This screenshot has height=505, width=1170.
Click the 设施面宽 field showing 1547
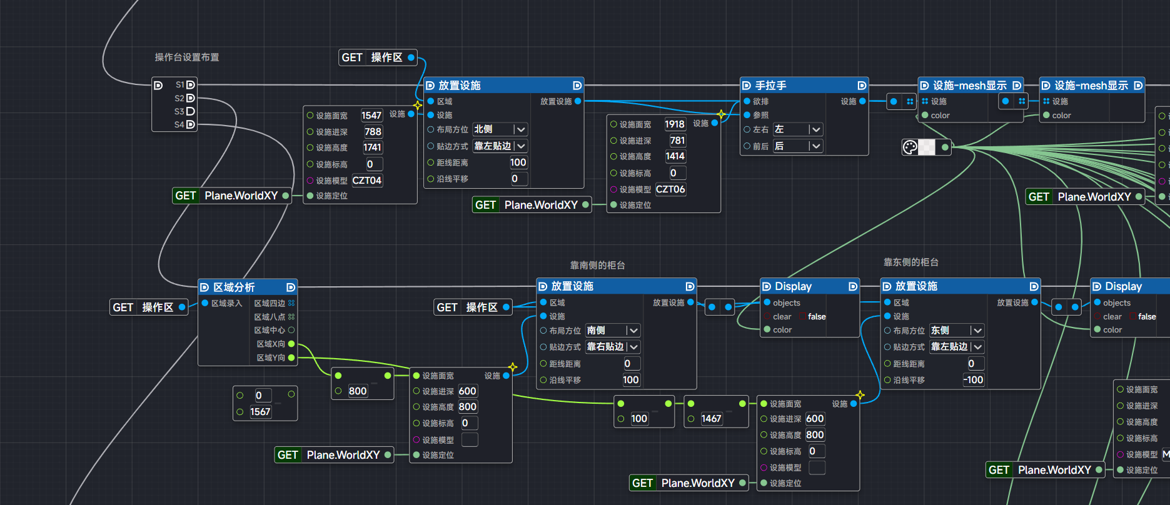point(371,116)
